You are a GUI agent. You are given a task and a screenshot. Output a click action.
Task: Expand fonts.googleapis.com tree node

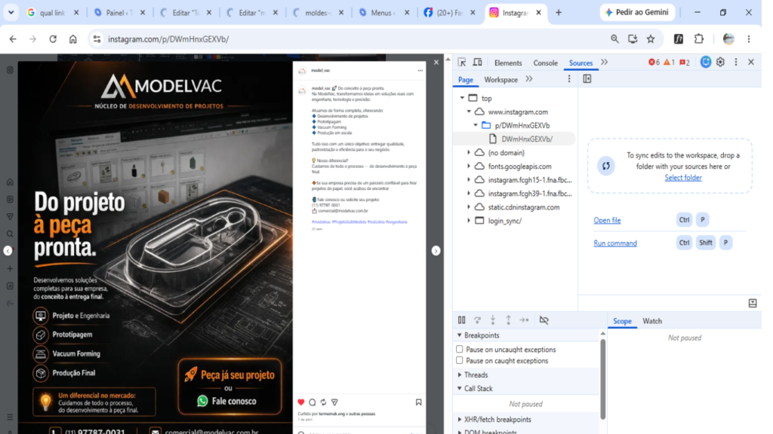tap(469, 167)
